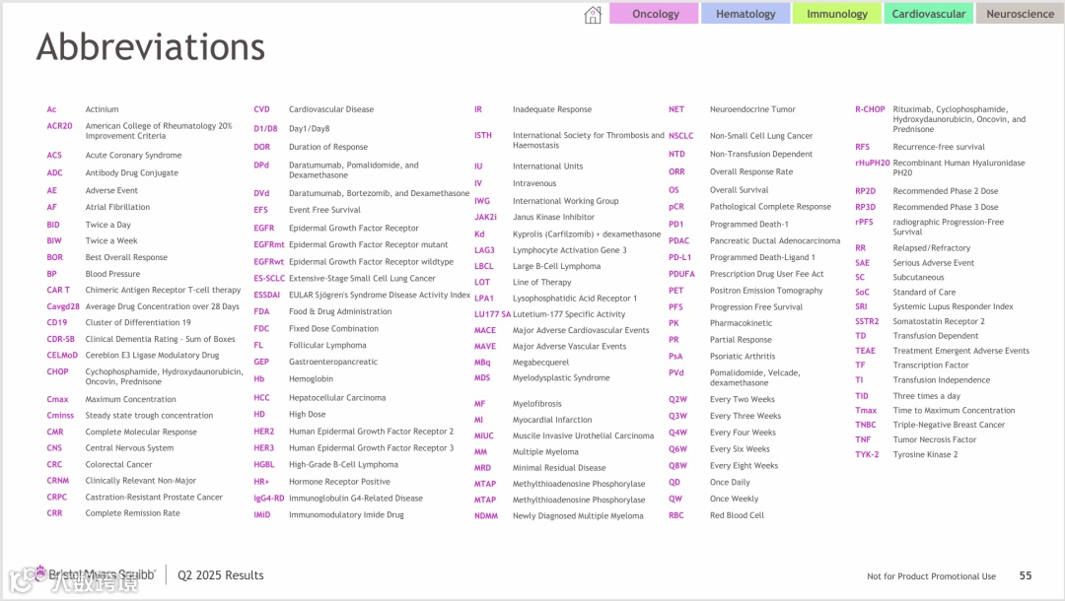1065x601 pixels.
Task: Click the MDS abbreviation
Action: pyautogui.click(x=482, y=377)
